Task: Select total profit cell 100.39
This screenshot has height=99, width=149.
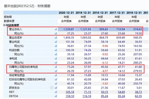Action: (x=70, y=50)
